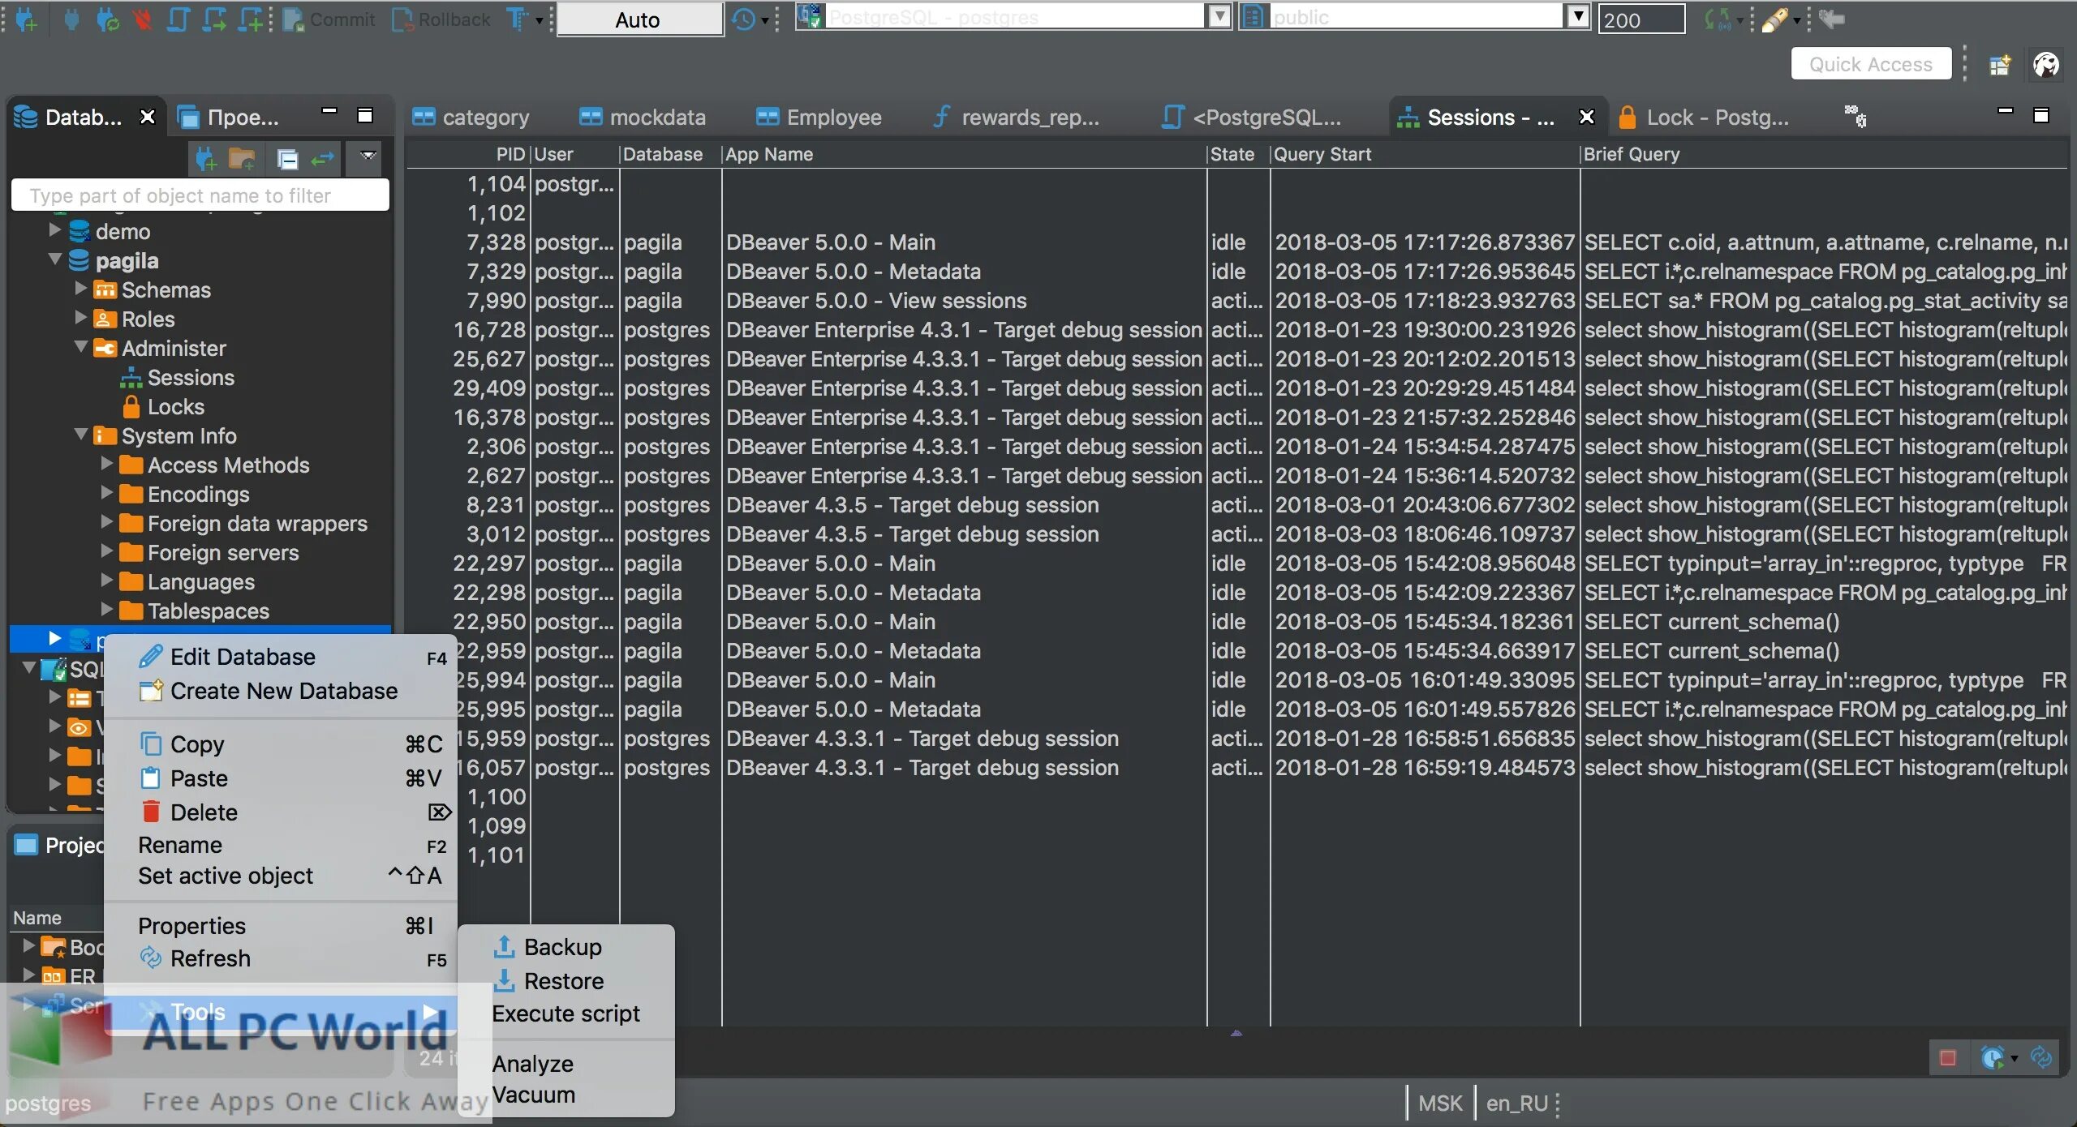Click the DBeaver perspective beaver icon
Viewport: 2077px width, 1127px height.
point(2045,65)
